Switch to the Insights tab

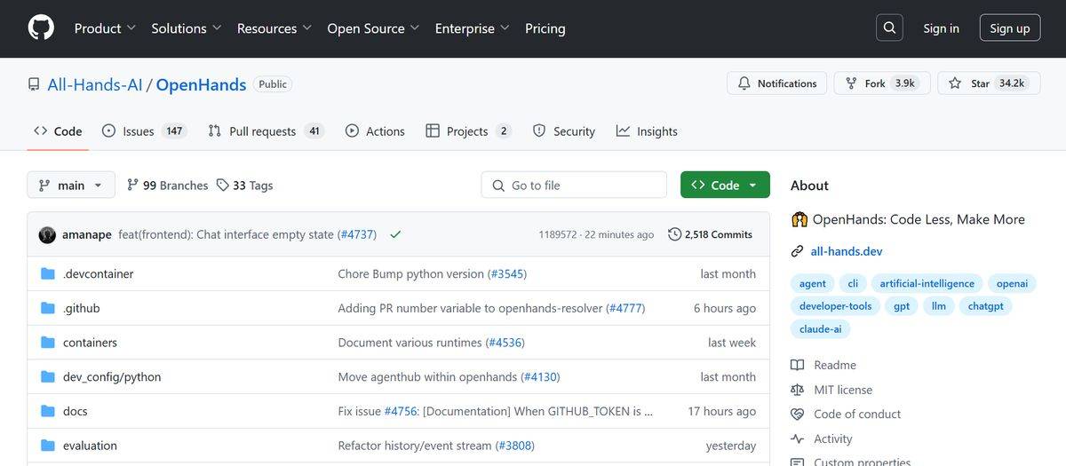(647, 130)
